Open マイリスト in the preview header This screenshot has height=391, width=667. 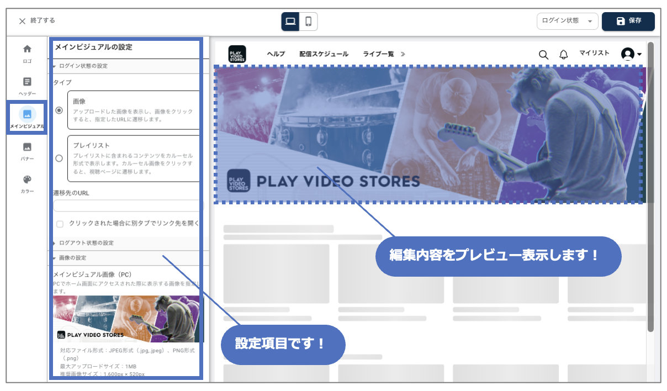click(x=594, y=54)
